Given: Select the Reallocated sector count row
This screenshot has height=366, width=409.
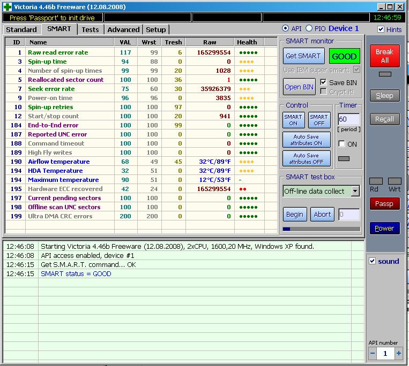Looking at the screenshot, I should (141, 80).
